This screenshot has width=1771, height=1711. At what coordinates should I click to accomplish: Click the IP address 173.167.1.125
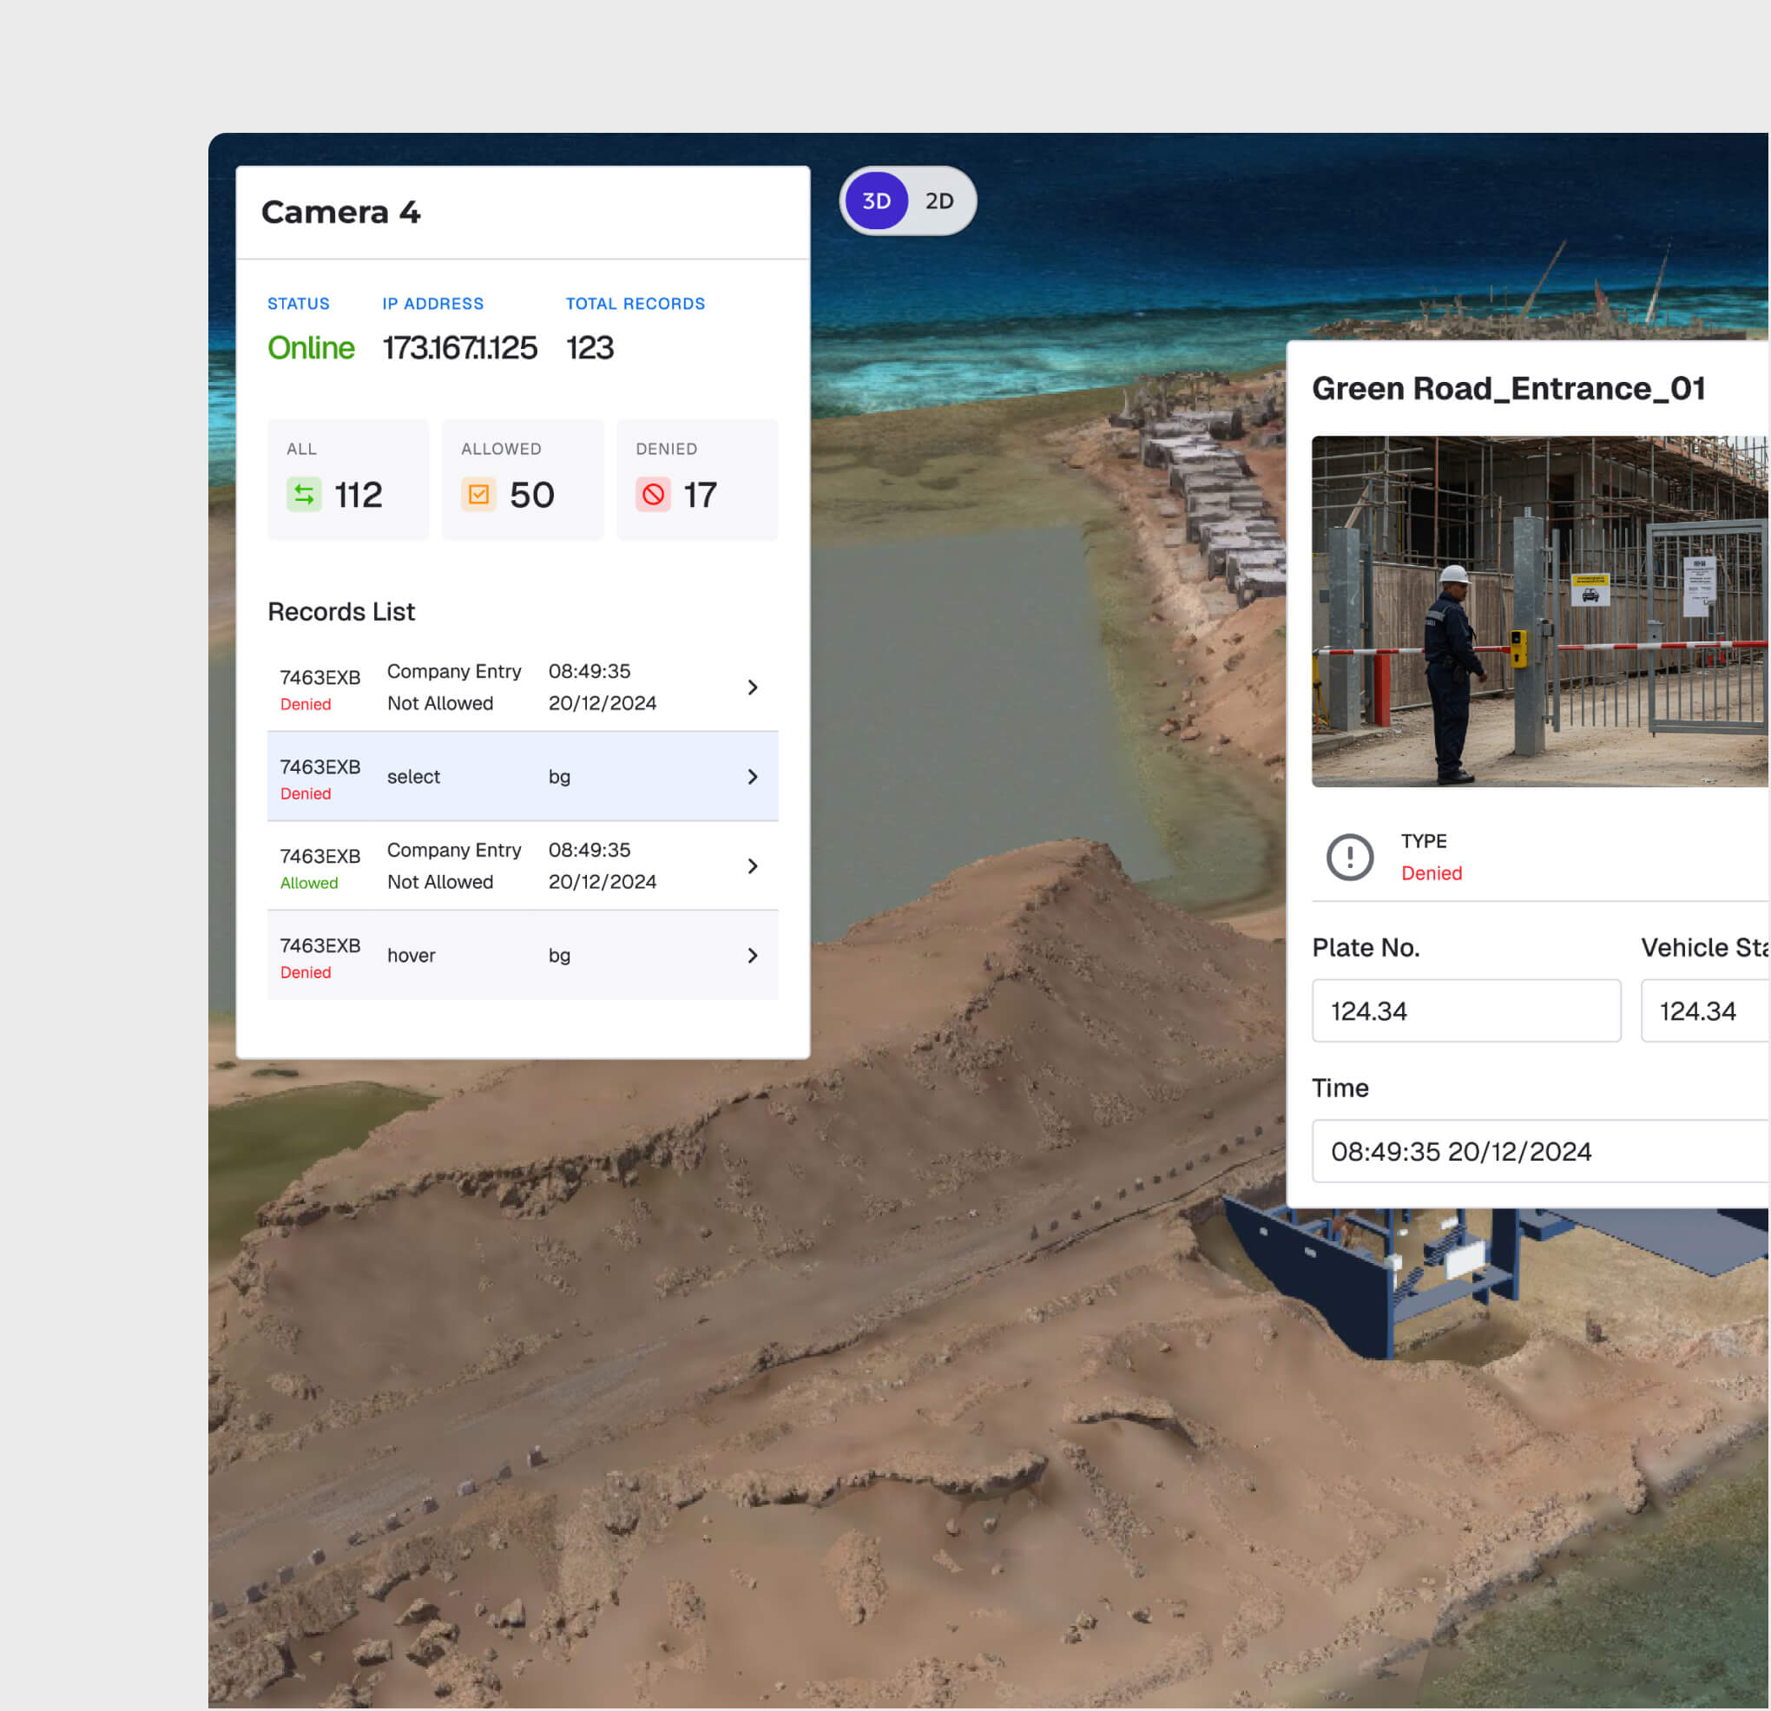coord(459,348)
